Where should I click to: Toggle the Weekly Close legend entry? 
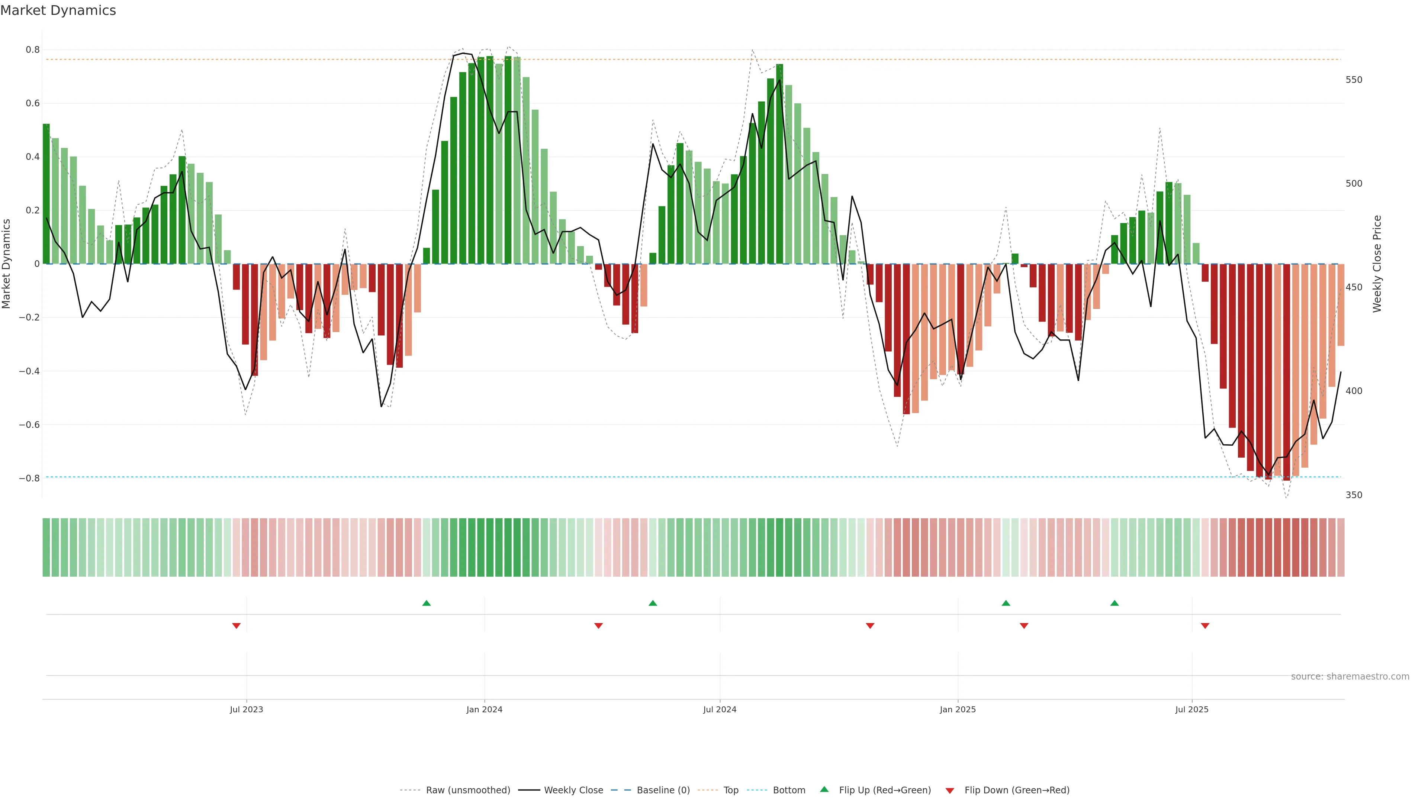573,790
